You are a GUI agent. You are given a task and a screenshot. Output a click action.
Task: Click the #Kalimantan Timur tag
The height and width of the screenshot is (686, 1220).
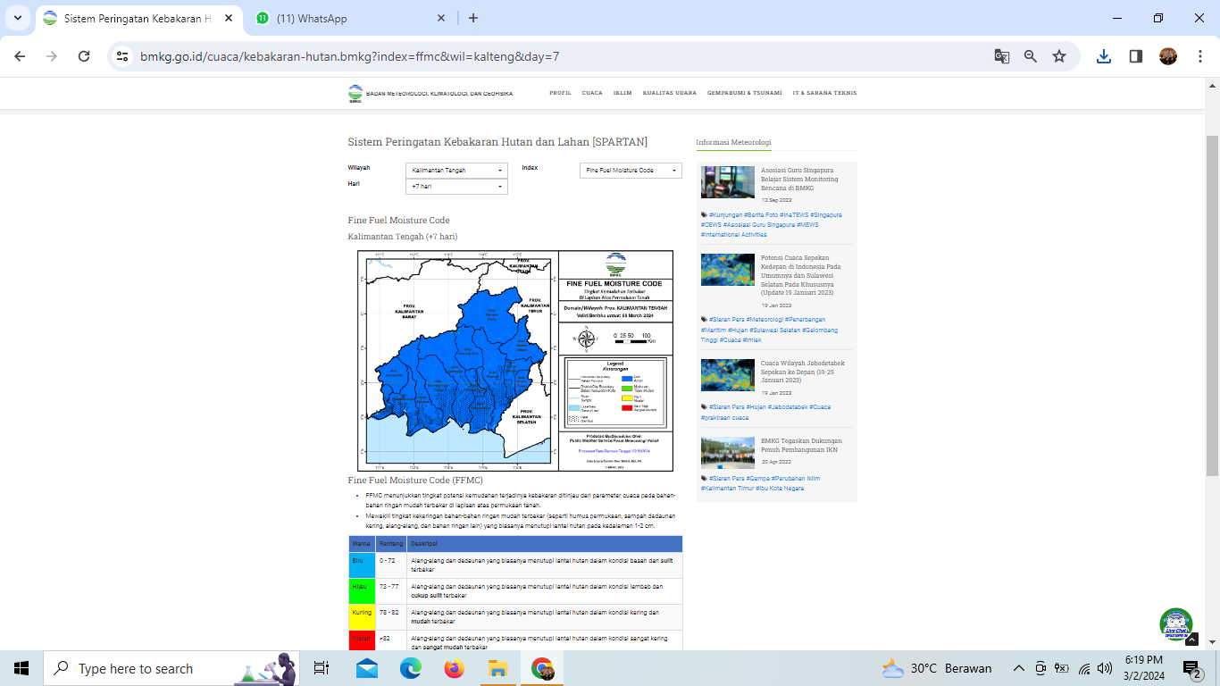(727, 489)
